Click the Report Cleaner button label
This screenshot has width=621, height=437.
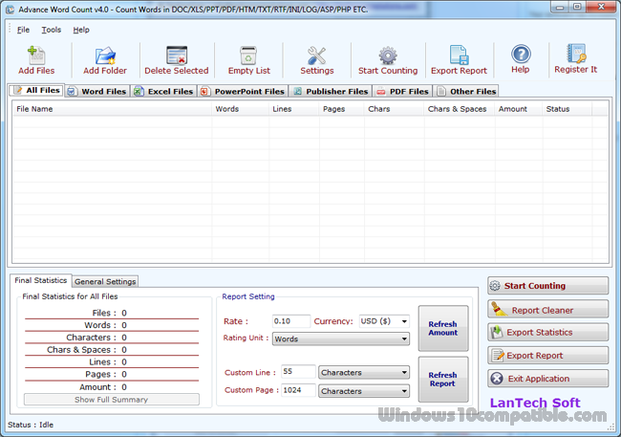point(543,310)
